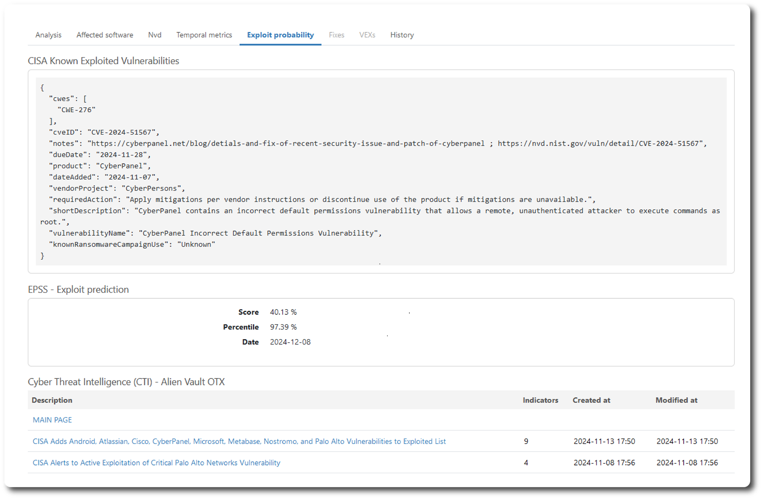Click the cyberpanel.net blog URL in notes
Screen dimensions: 762x499
coord(288,144)
